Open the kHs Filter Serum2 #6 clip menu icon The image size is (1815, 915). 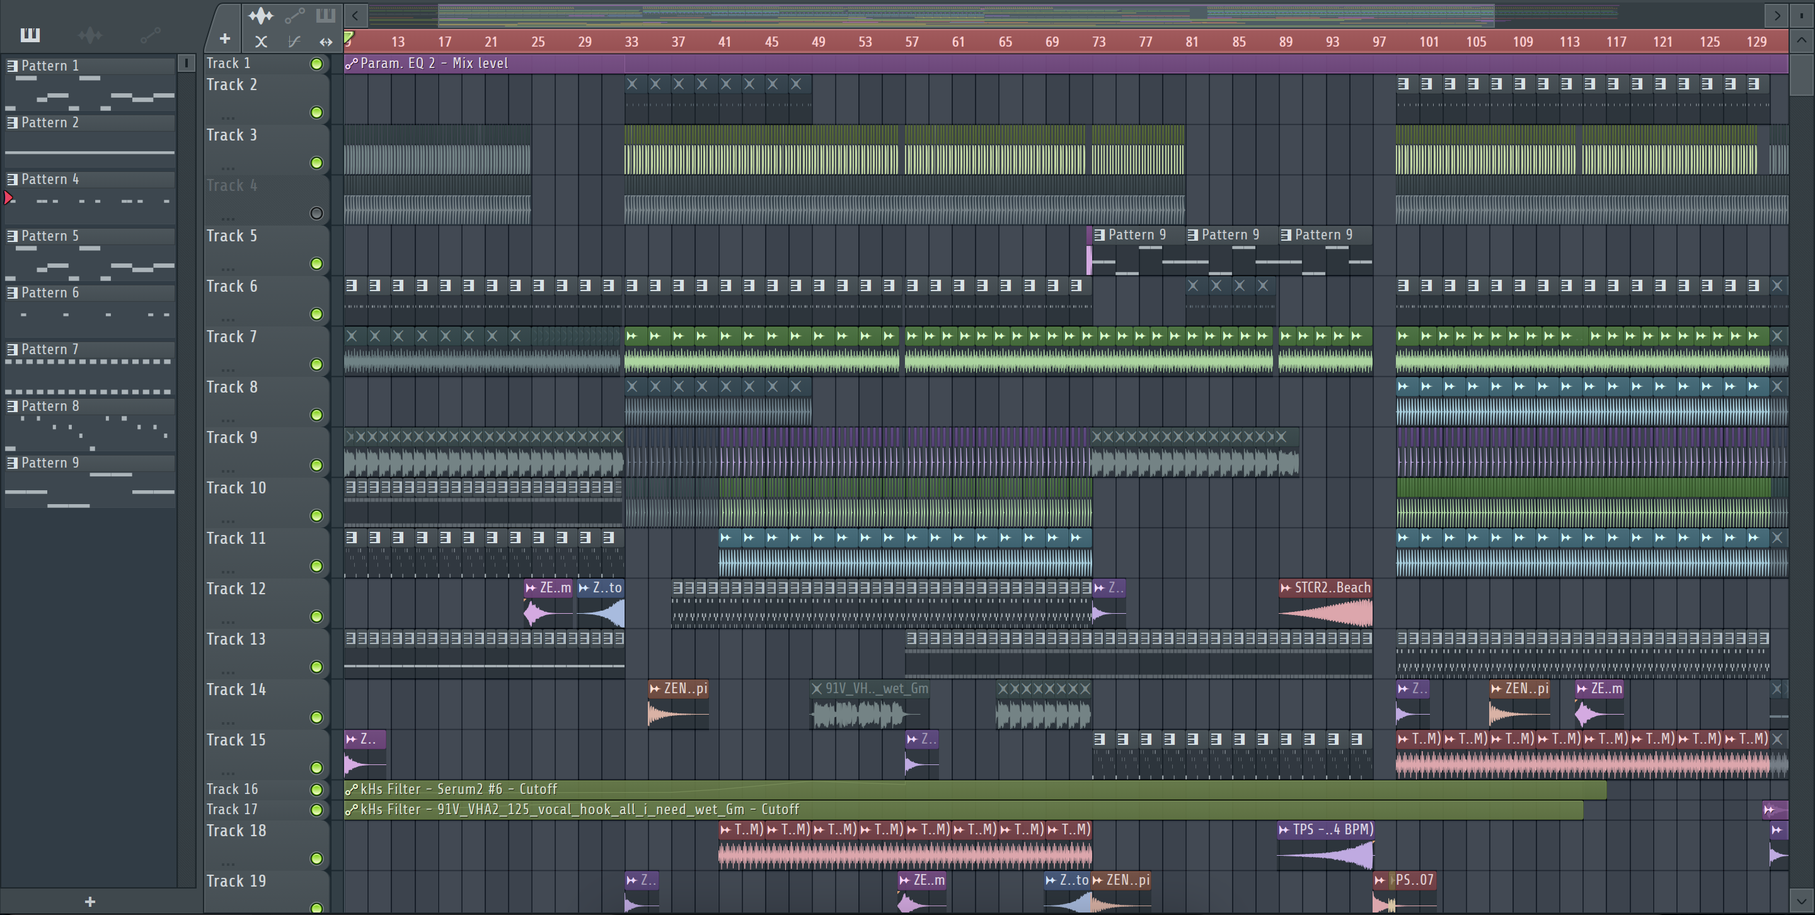(351, 790)
